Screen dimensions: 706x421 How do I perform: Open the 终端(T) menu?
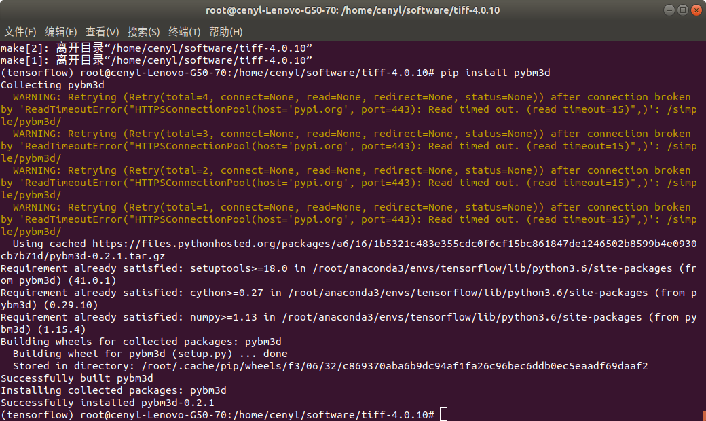point(184,31)
